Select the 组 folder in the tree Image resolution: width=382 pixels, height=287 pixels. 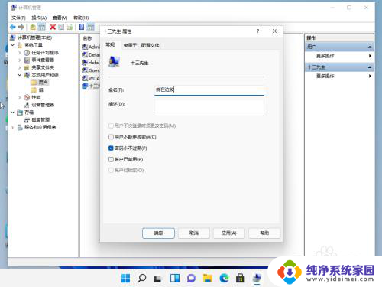(x=40, y=90)
